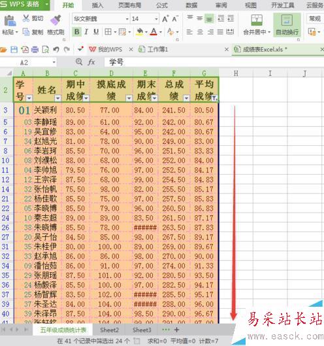The height and width of the screenshot is (346, 324).
Task: Open the 学号 column filter dropdown
Action: click(29, 97)
